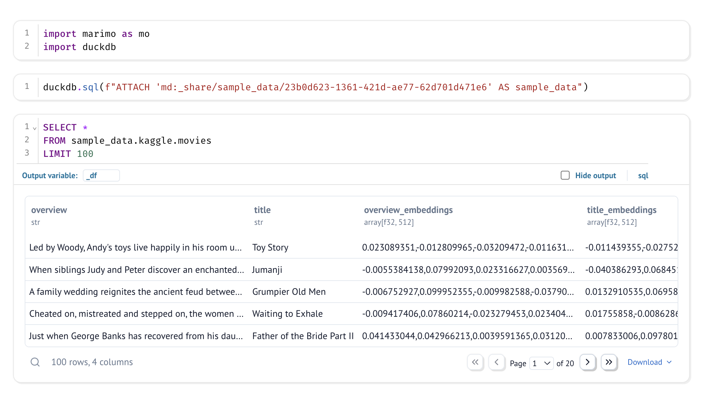Edit the _df output variable field
The image size is (705, 403).
pos(101,175)
